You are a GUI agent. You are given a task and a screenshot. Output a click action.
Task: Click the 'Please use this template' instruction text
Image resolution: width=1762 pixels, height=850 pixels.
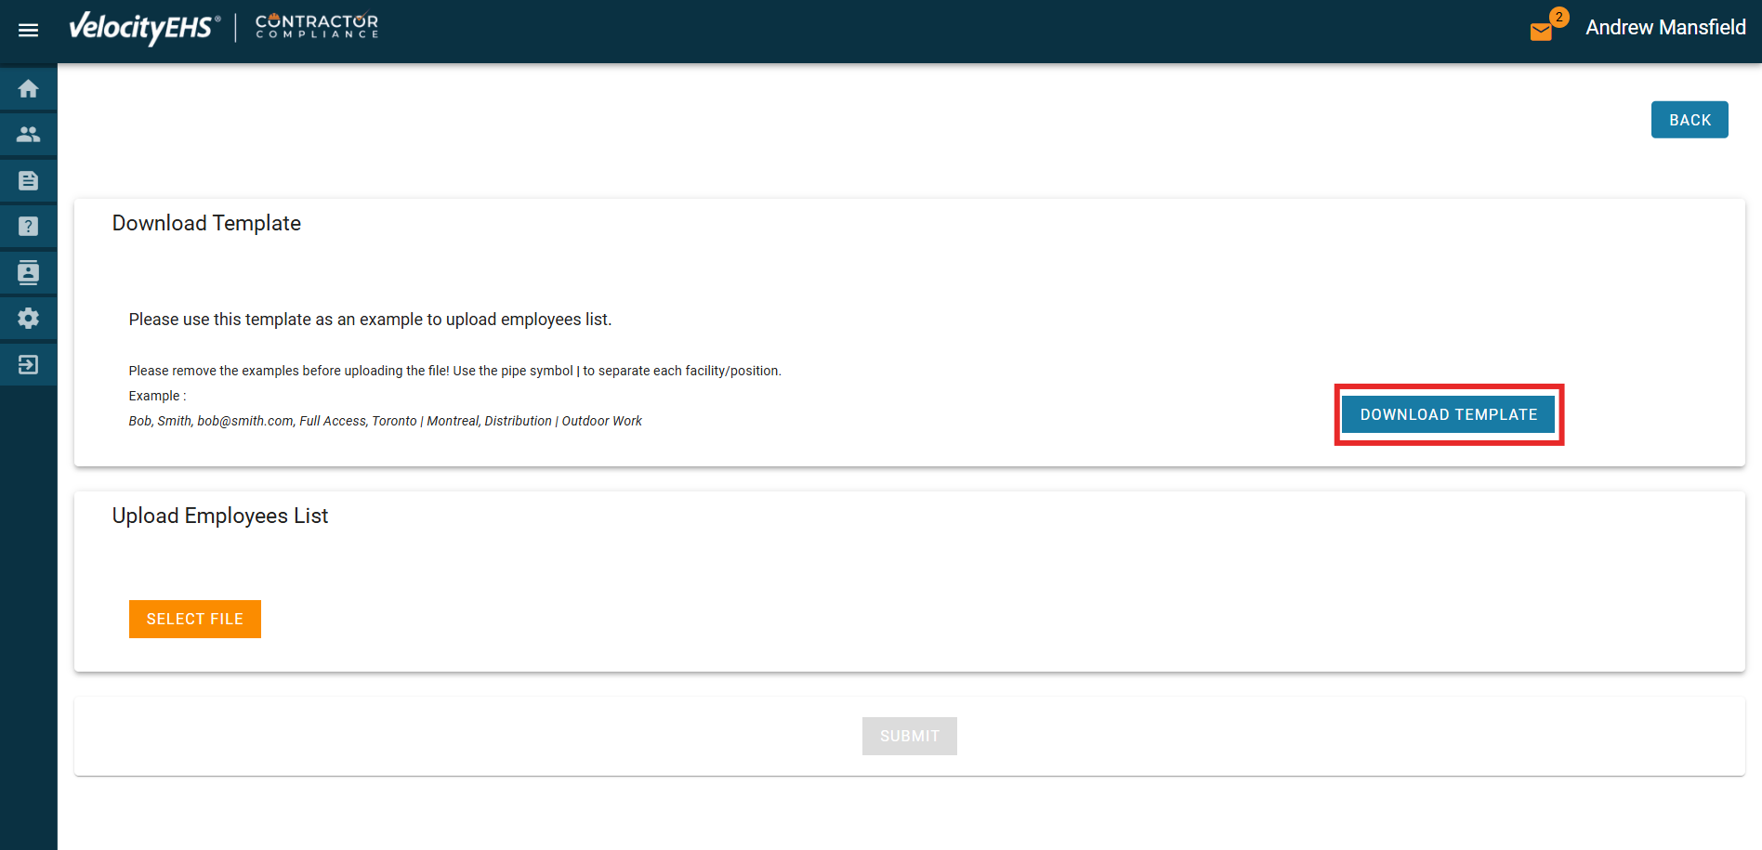370,320
